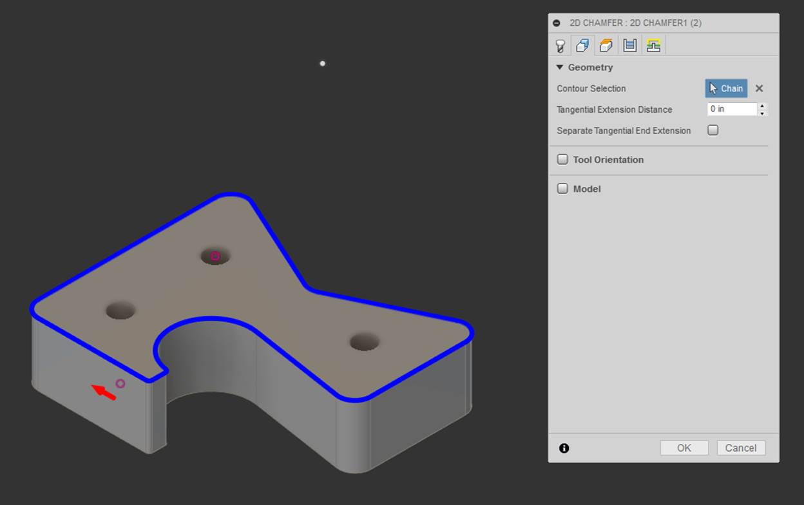
Task: Decrease Tangential Extension Distance with down arrow
Action: point(762,113)
